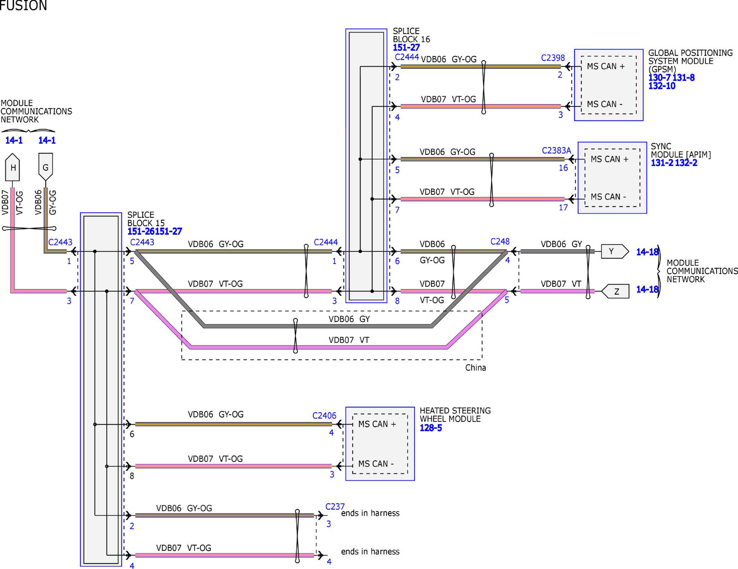This screenshot has height=569, width=738.
Task: Click the SYNC MODULE [APIM] label
Action: (681, 150)
